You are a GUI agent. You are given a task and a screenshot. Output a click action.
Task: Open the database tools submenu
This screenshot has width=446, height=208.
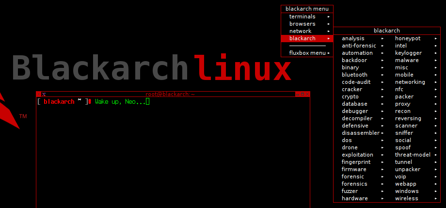click(x=360, y=104)
